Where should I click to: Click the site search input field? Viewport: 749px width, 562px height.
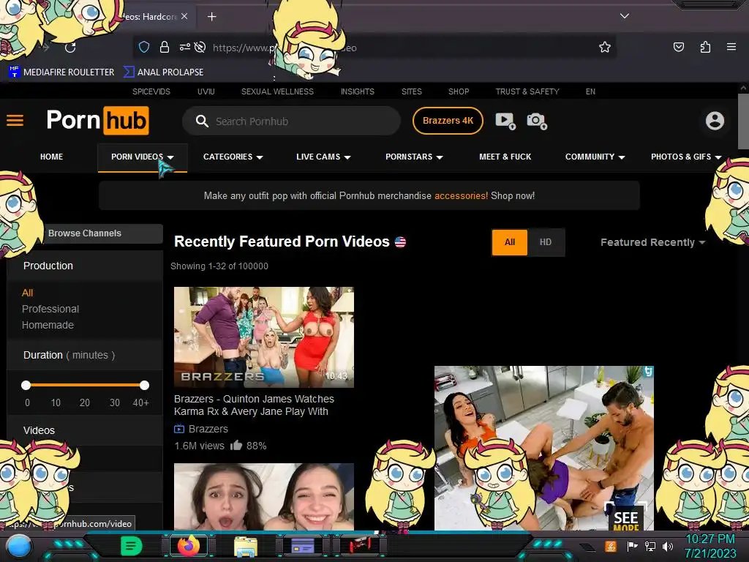click(291, 121)
